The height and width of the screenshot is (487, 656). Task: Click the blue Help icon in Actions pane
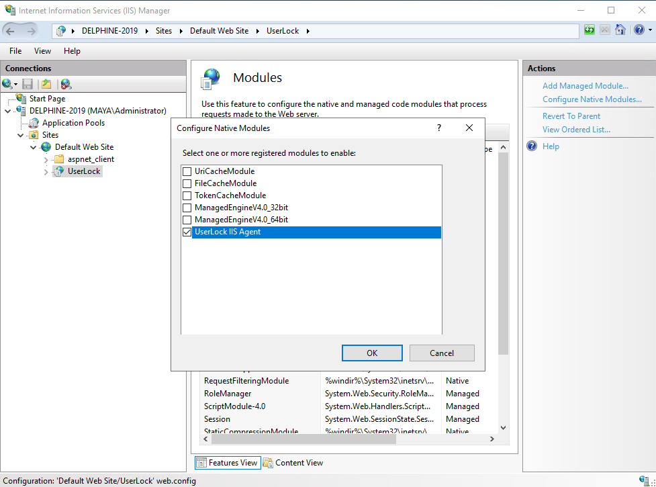tap(532, 146)
